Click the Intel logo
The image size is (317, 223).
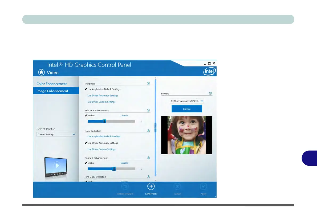pyautogui.click(x=209, y=71)
